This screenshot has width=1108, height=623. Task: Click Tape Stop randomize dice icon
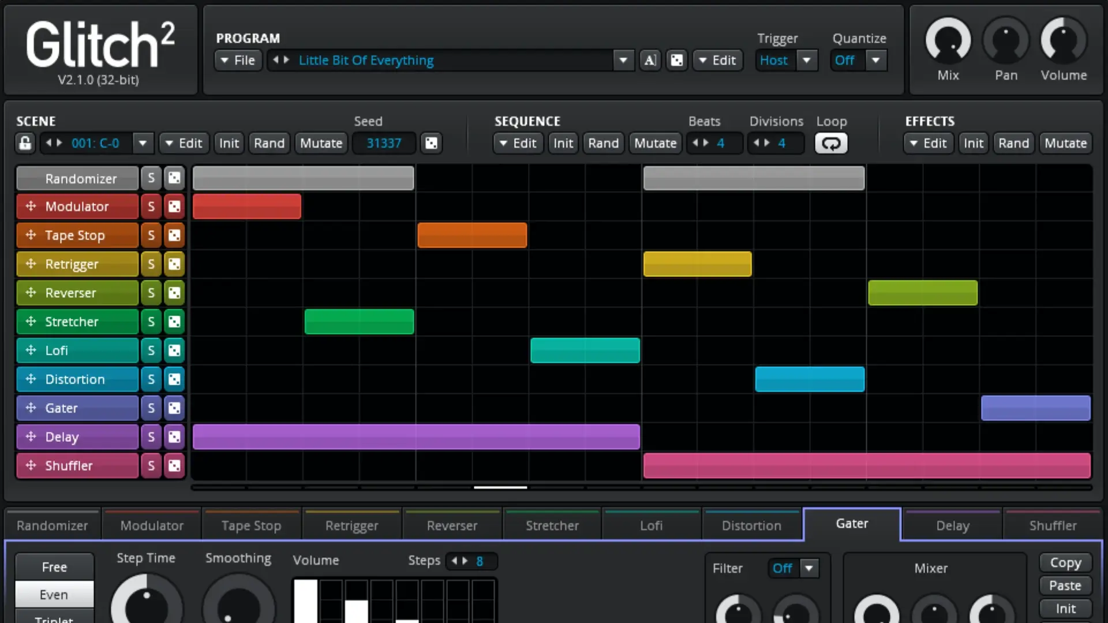pyautogui.click(x=174, y=235)
